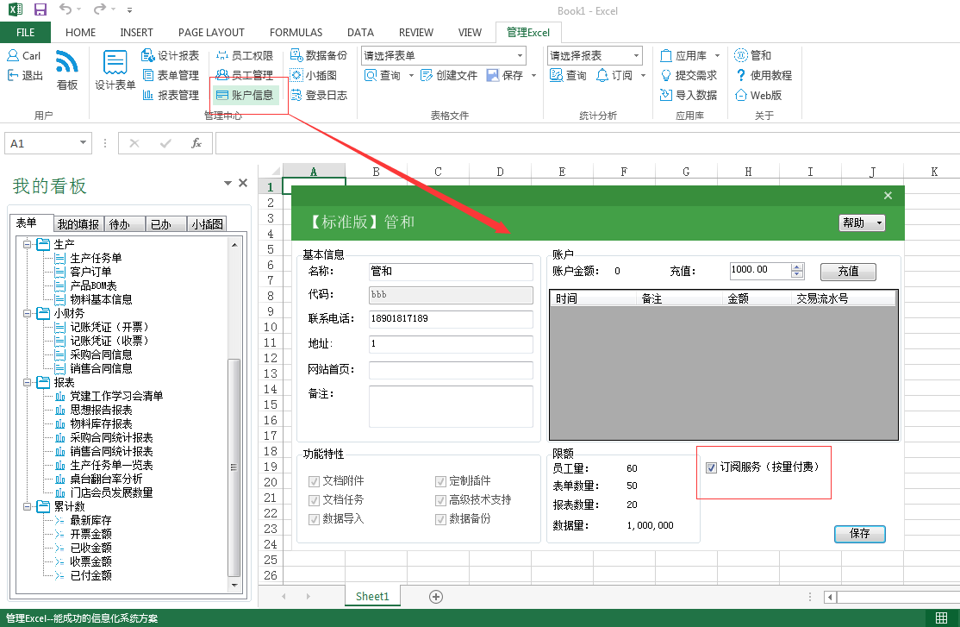The image size is (960, 627).
Task: Collapse the 累计数 tree node
Action: [27, 507]
